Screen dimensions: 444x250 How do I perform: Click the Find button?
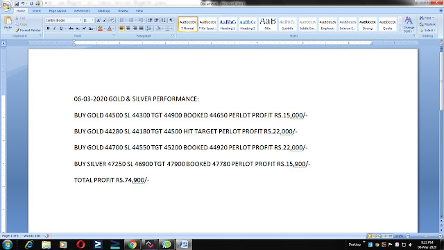427,18
